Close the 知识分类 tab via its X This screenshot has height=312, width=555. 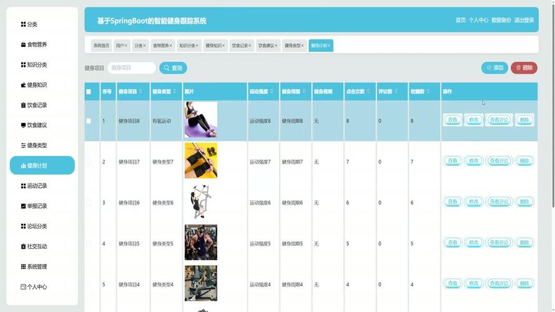coord(197,46)
